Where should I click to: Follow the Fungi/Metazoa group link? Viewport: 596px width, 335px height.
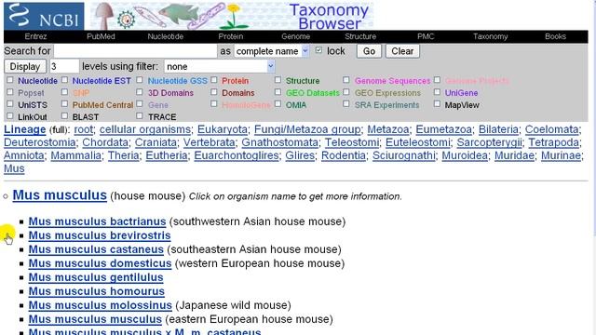click(307, 129)
